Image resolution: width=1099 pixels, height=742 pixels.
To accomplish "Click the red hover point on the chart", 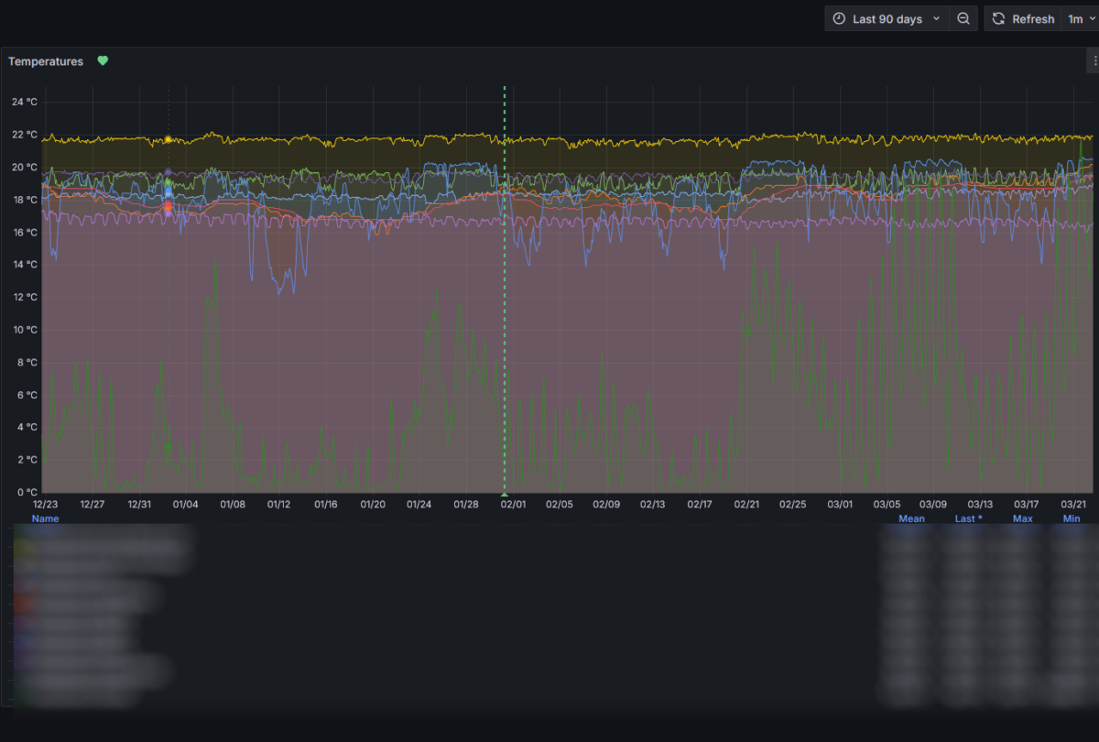I will tap(169, 205).
